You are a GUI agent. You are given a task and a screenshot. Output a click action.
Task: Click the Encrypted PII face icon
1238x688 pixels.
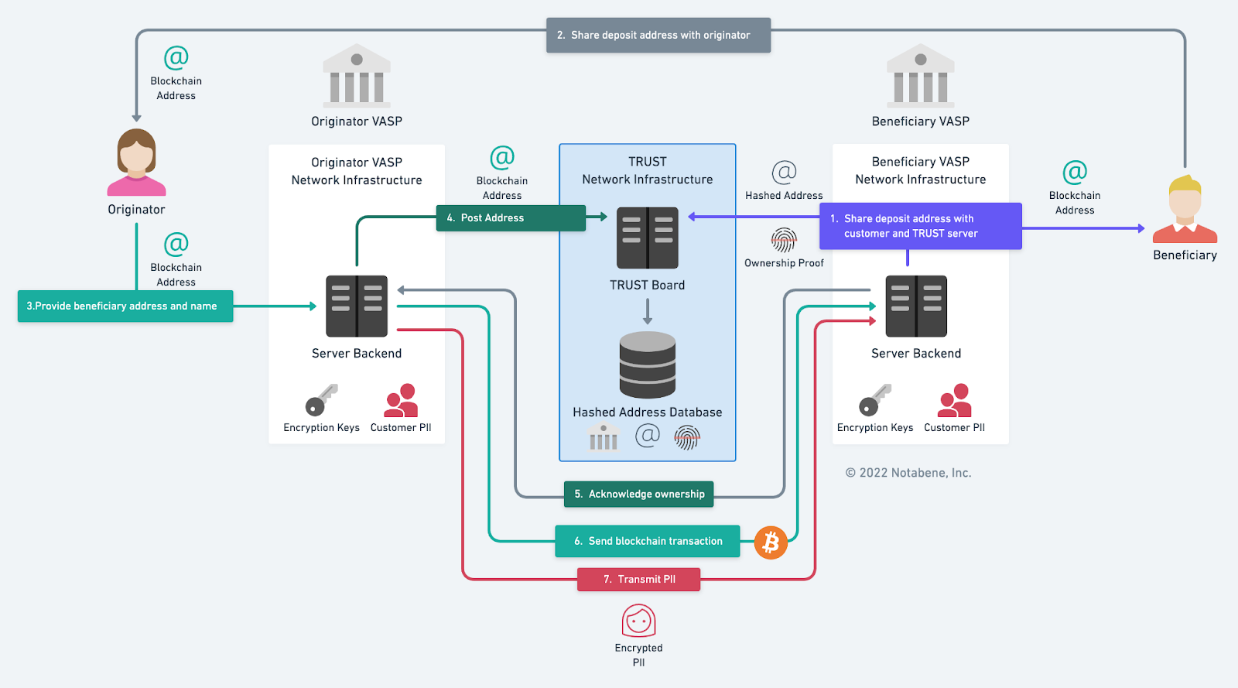tap(638, 621)
